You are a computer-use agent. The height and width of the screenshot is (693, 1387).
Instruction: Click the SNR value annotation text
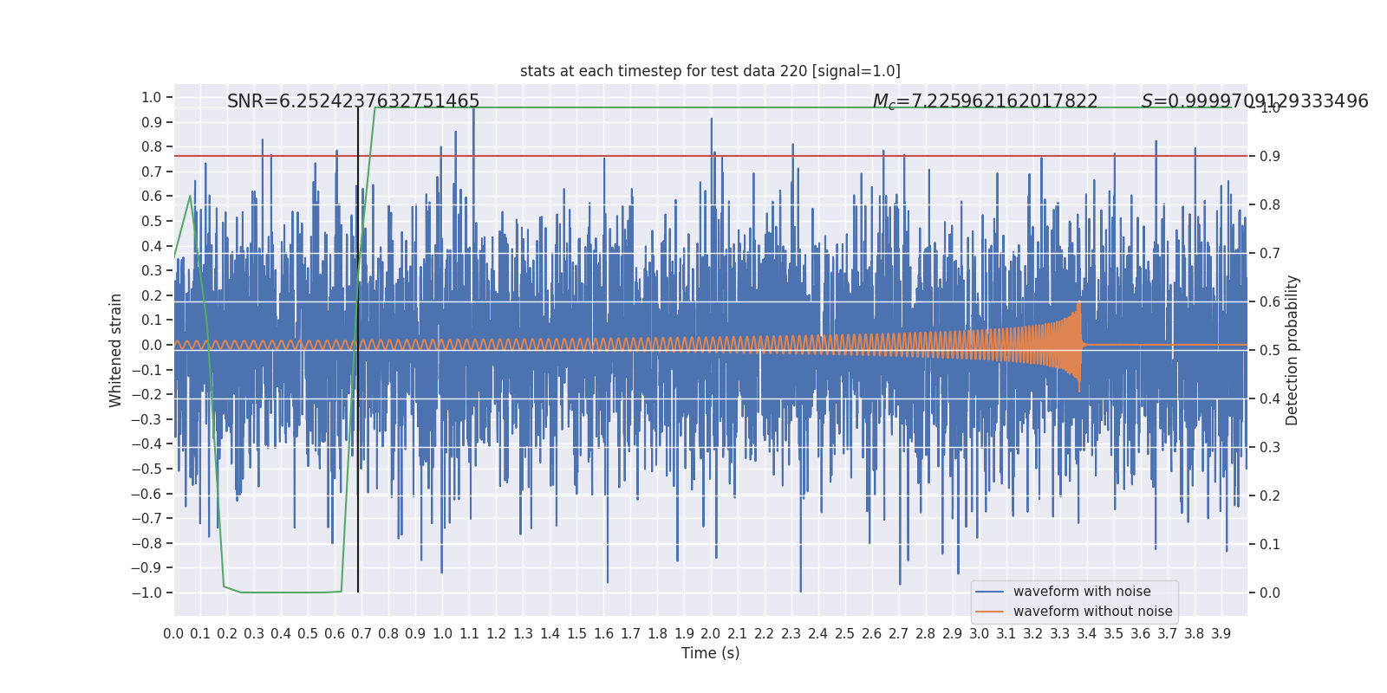tap(354, 101)
